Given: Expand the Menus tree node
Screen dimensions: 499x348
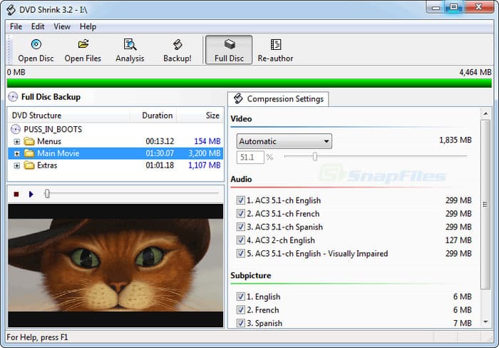Looking at the screenshot, I should (x=17, y=141).
